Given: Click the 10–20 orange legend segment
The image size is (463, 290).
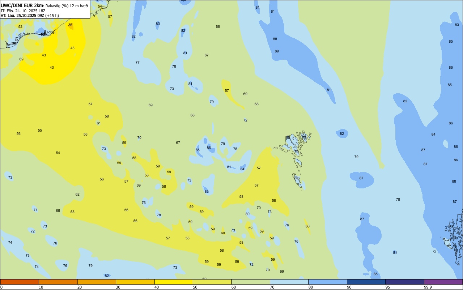Looking at the screenshot, I should pos(58,282).
